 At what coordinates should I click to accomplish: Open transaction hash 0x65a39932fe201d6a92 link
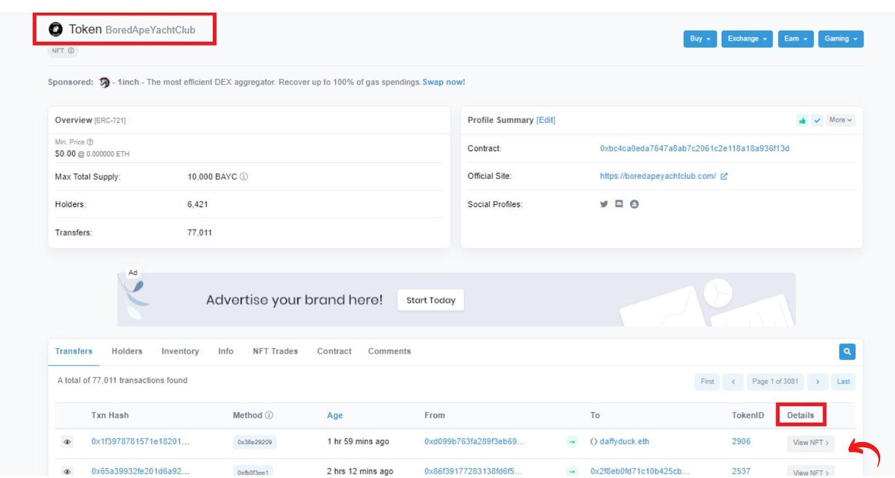pyautogui.click(x=140, y=471)
